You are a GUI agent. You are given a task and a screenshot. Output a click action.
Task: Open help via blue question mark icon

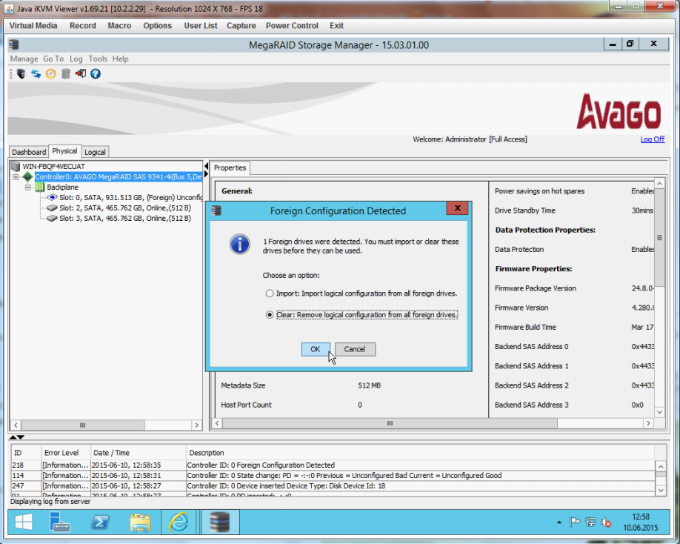pos(96,73)
